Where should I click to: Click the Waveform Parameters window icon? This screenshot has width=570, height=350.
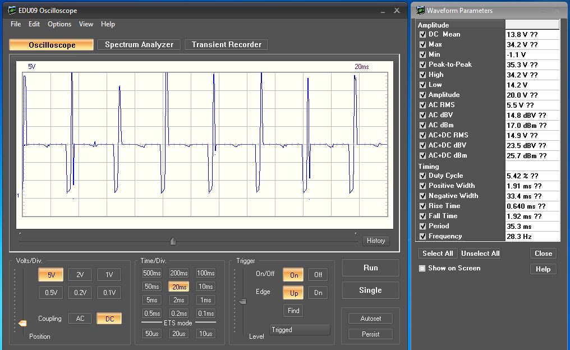pos(420,11)
